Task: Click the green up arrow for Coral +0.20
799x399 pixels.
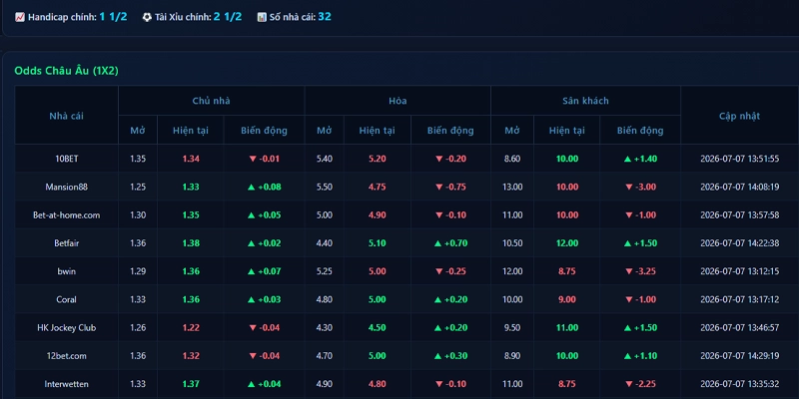Action: (437, 300)
